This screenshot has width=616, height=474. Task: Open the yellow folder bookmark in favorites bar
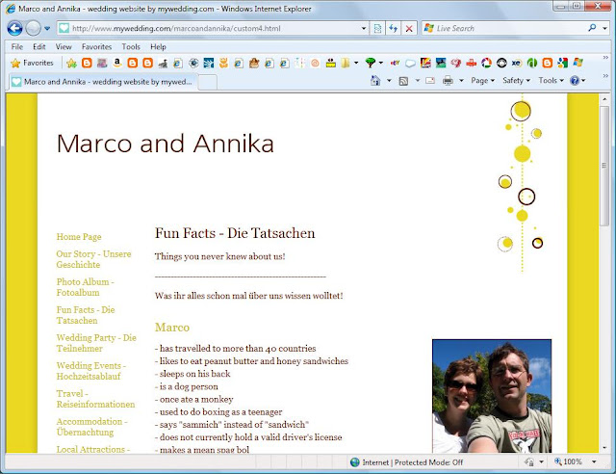point(346,63)
